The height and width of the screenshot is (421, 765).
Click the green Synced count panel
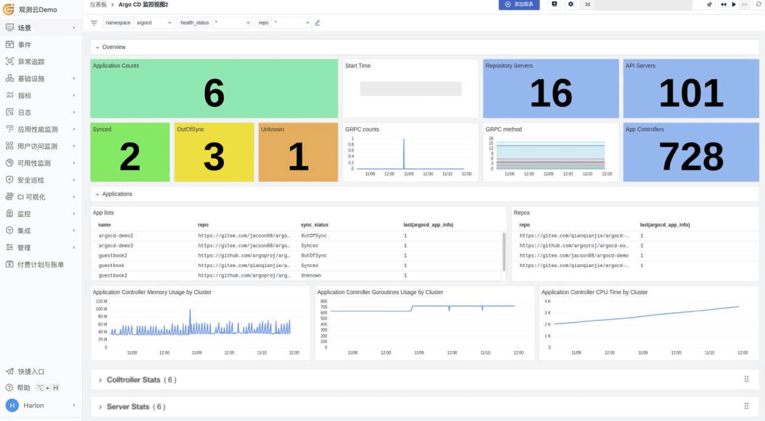point(130,152)
